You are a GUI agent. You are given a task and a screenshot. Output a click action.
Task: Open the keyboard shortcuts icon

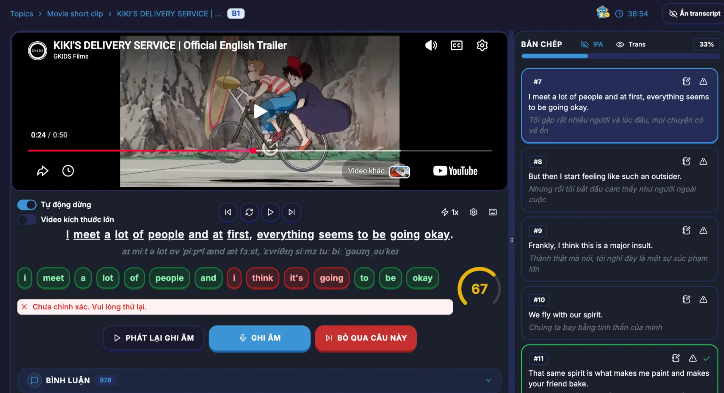[x=492, y=212]
